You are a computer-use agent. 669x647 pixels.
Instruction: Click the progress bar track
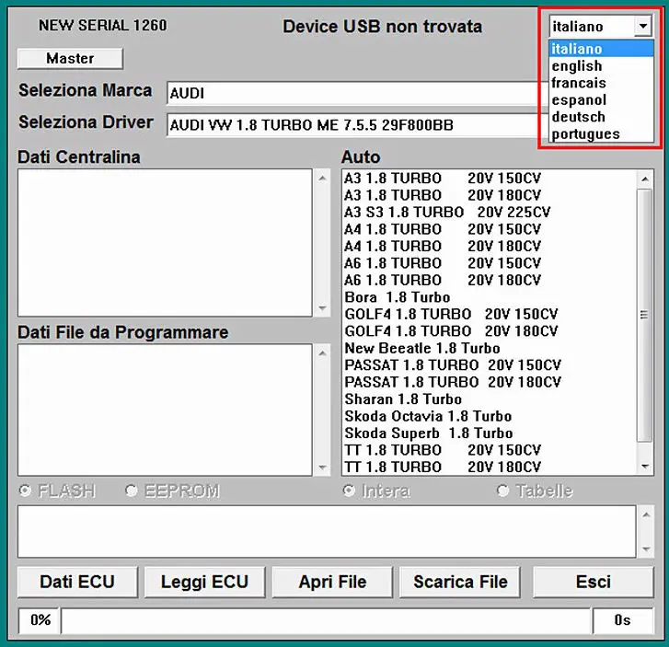[326, 620]
